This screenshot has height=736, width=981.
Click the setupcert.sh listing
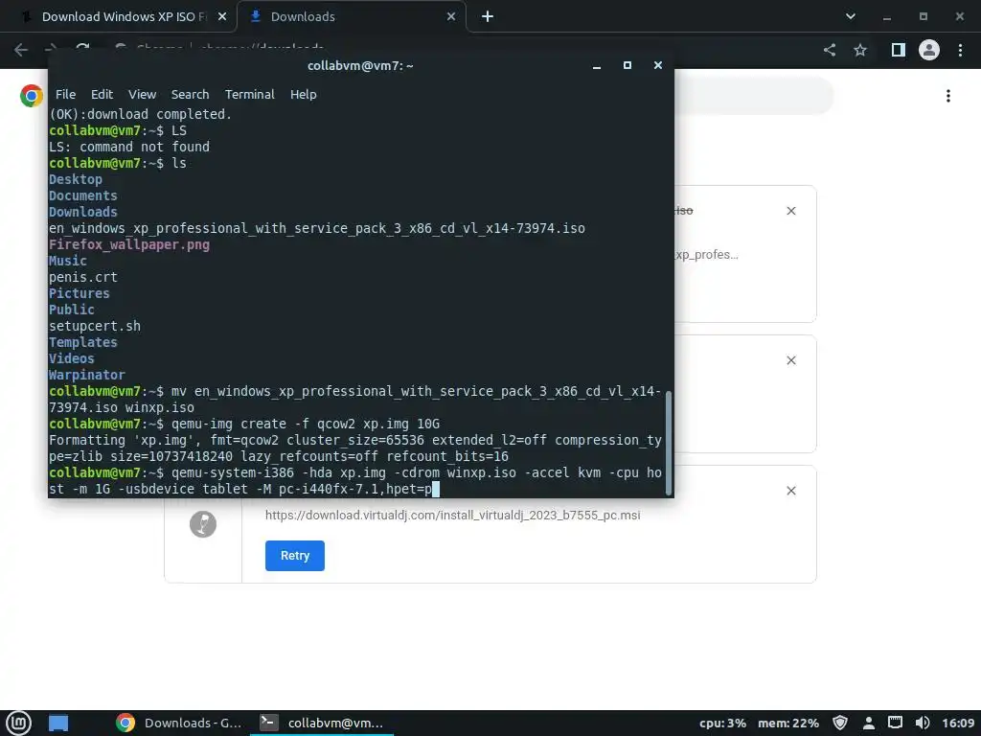pyautogui.click(x=95, y=326)
